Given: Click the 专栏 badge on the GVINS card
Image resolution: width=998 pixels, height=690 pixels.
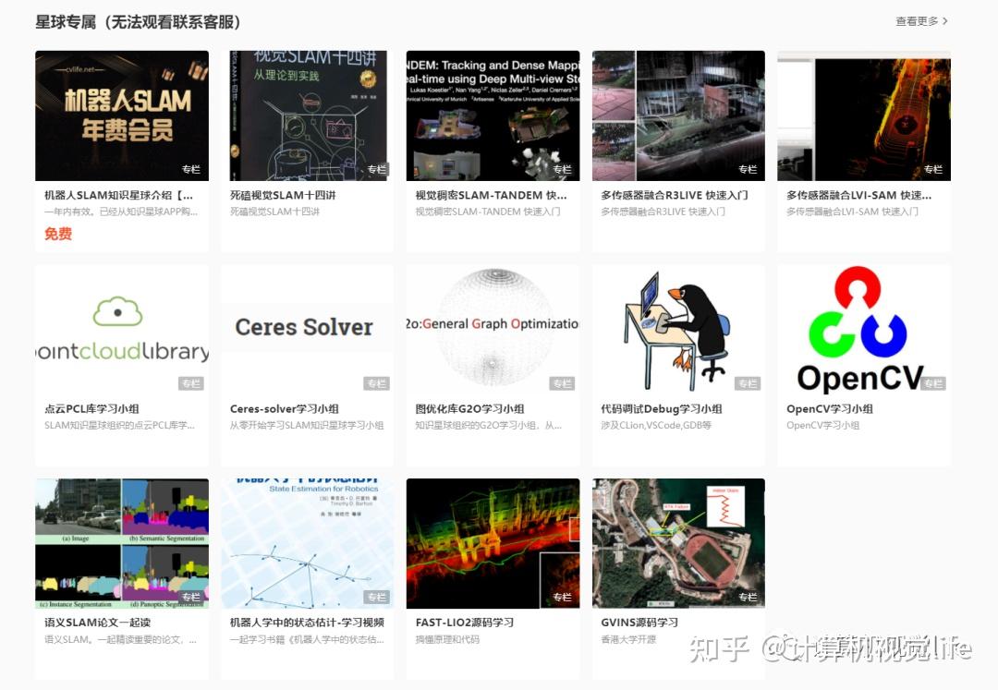Looking at the screenshot, I should click(747, 597).
